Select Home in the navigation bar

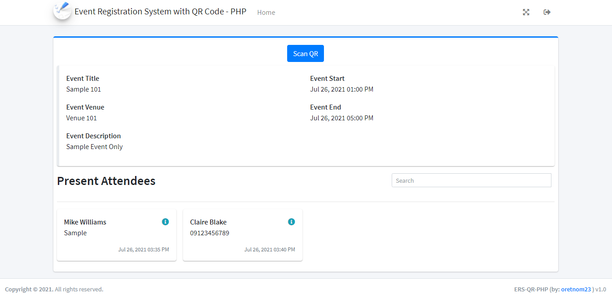click(266, 12)
